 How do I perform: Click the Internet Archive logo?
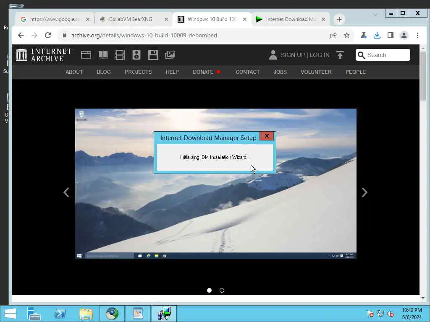(44, 55)
